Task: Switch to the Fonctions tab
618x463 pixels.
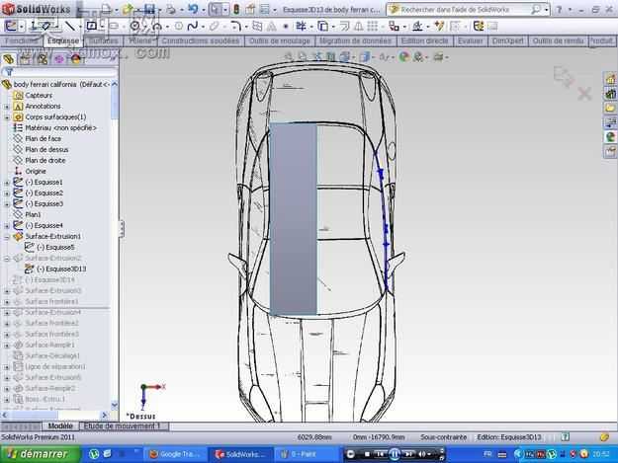Action: point(22,40)
